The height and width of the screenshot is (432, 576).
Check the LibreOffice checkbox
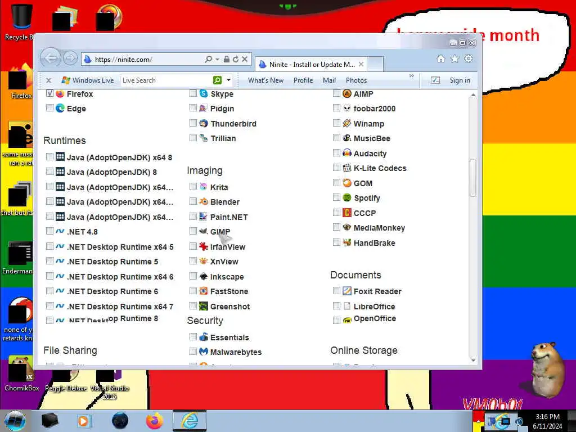[x=336, y=305]
